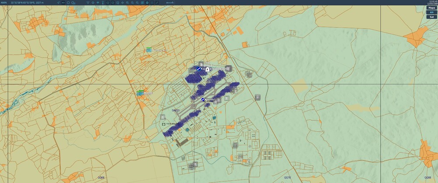Switch map view to Alt mode

[431, 12]
